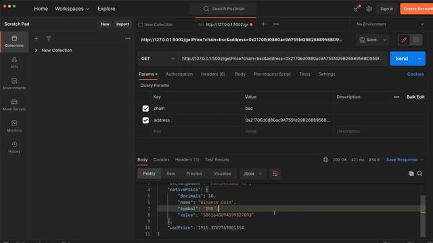The height and width of the screenshot is (243, 433).
Task: Click the comments icon beside the pencil
Action: 416,40
